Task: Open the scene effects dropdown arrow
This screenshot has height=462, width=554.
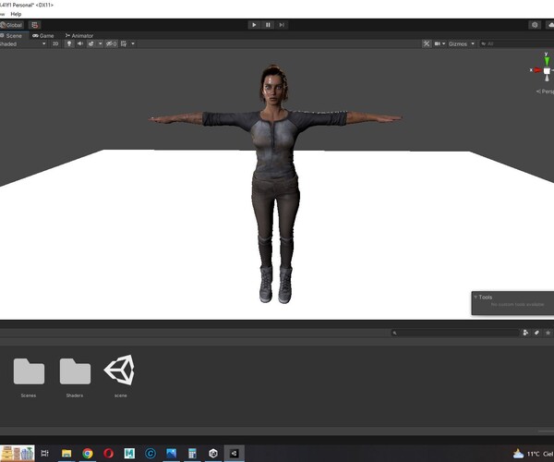Action: [101, 43]
